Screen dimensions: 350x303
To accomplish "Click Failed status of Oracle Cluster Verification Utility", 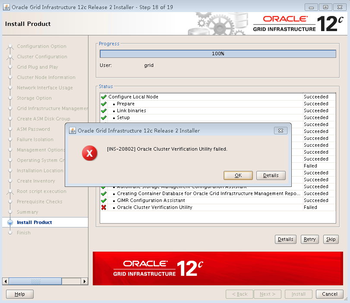I will click(x=310, y=207).
